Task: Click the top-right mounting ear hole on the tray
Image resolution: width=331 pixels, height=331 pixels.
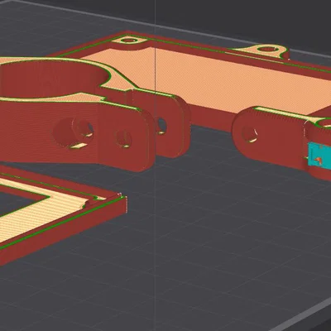Action: pos(267,50)
